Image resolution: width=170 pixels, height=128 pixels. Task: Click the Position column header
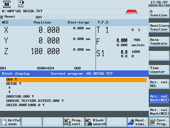tap(42, 22)
